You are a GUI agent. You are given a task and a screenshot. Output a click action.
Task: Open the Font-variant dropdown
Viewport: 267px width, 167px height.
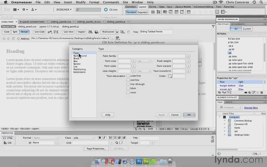click(188, 66)
